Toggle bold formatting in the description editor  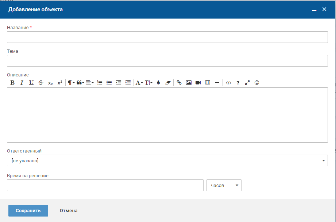(12, 83)
